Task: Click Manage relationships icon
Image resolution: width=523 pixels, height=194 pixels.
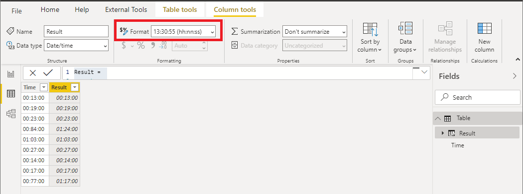Action: pyautogui.click(x=445, y=29)
